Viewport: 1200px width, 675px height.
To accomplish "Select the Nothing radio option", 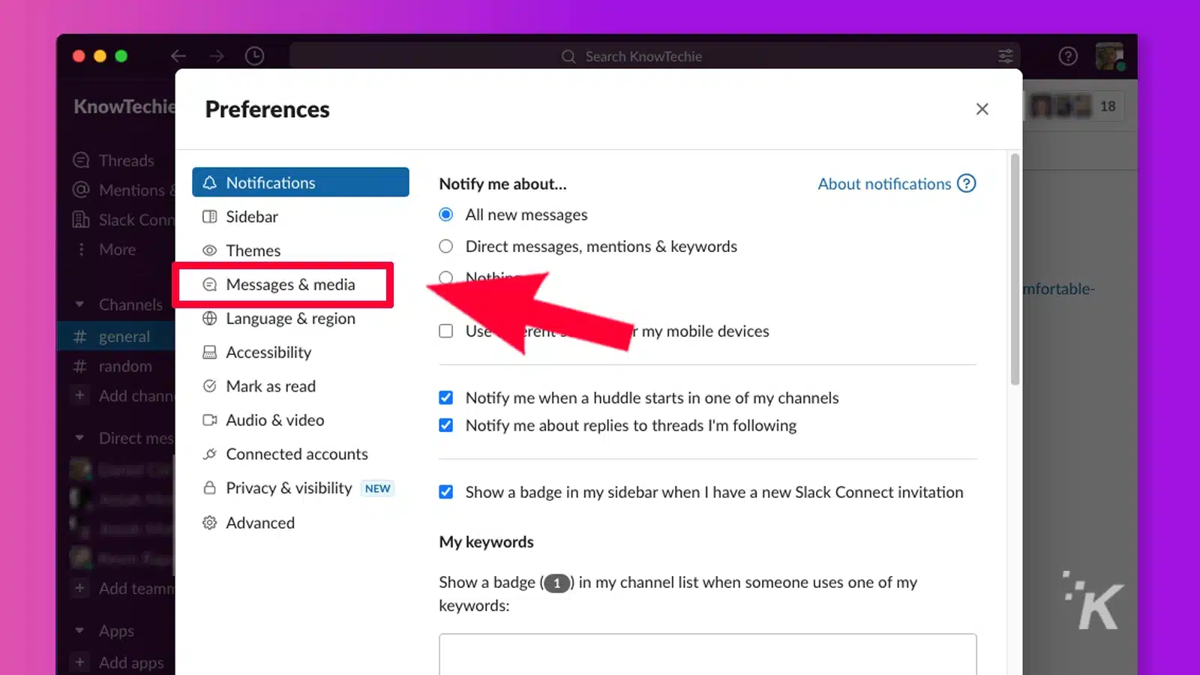I will [x=446, y=277].
